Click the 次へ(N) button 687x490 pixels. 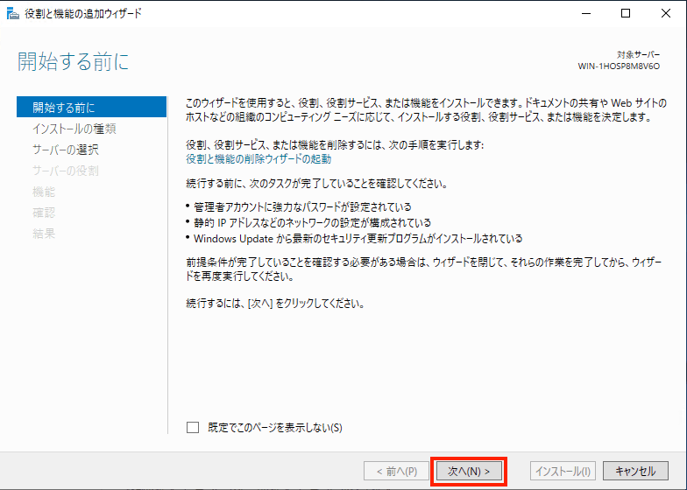click(x=469, y=471)
